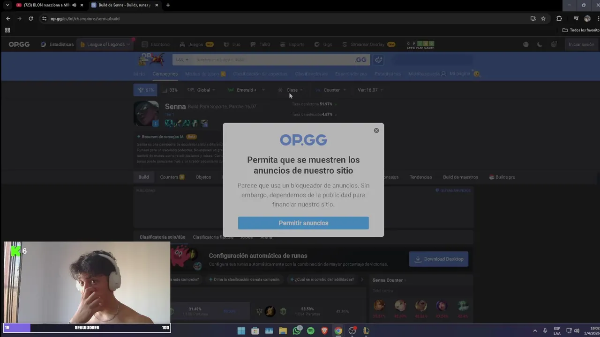The width and height of the screenshot is (600, 337).
Task: Select the support role filter showing 67%
Action: [145, 90]
